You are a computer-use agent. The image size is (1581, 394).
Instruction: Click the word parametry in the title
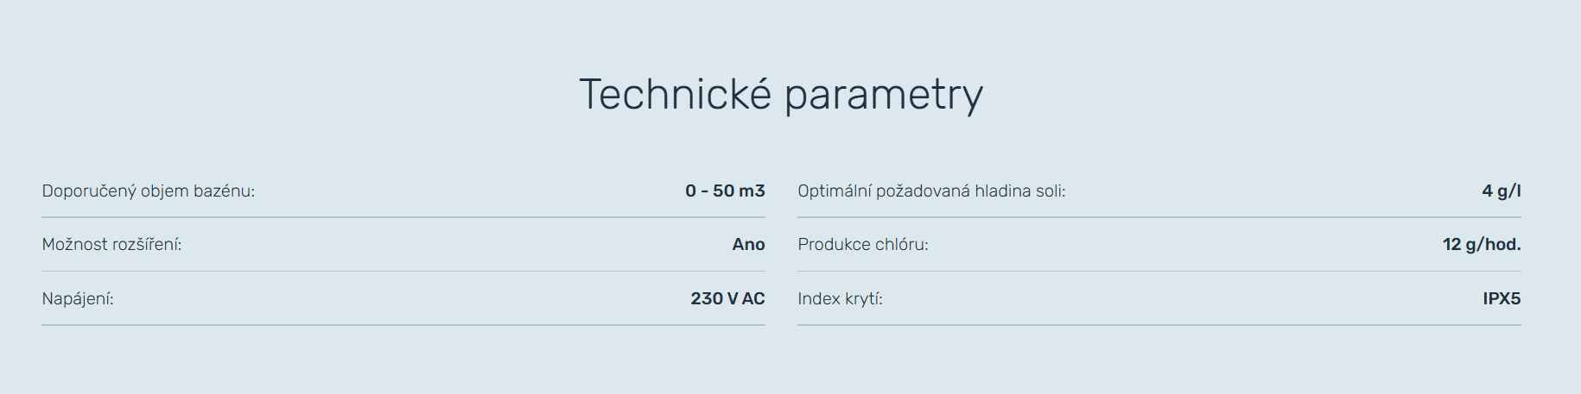884,97
